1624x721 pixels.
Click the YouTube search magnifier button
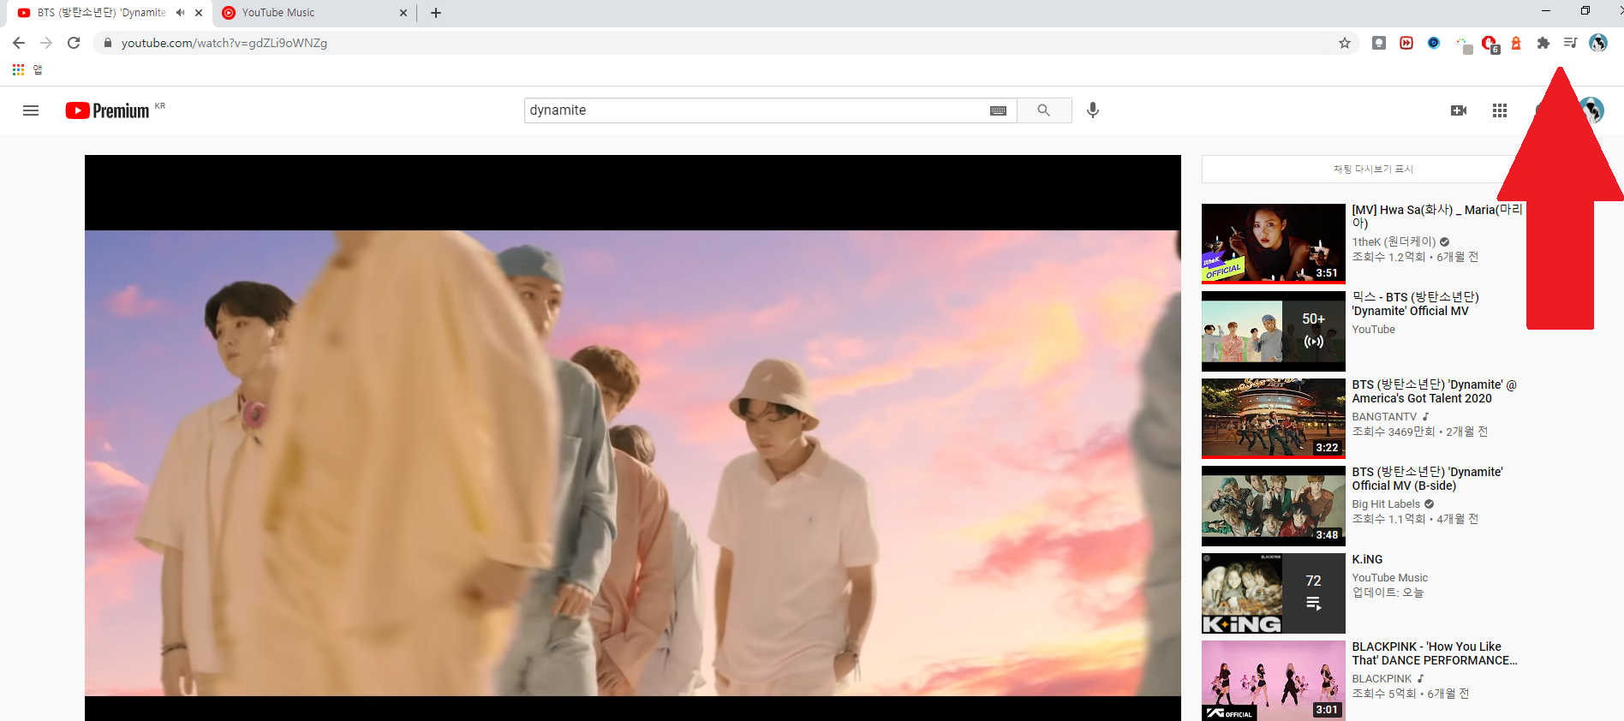(1044, 110)
